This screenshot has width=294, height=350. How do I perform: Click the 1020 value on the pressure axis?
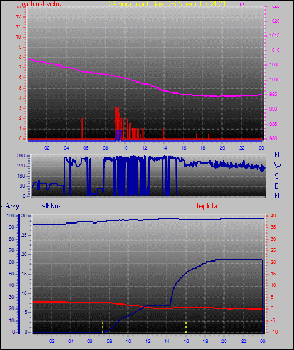[274, 21]
